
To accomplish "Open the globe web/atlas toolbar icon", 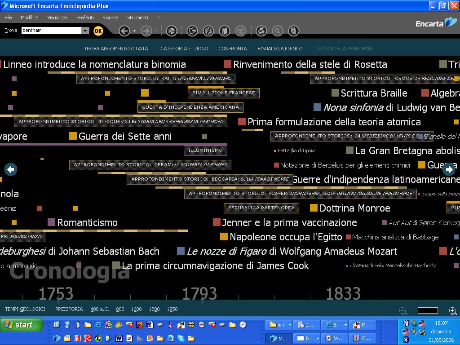I will click(x=208, y=31).
